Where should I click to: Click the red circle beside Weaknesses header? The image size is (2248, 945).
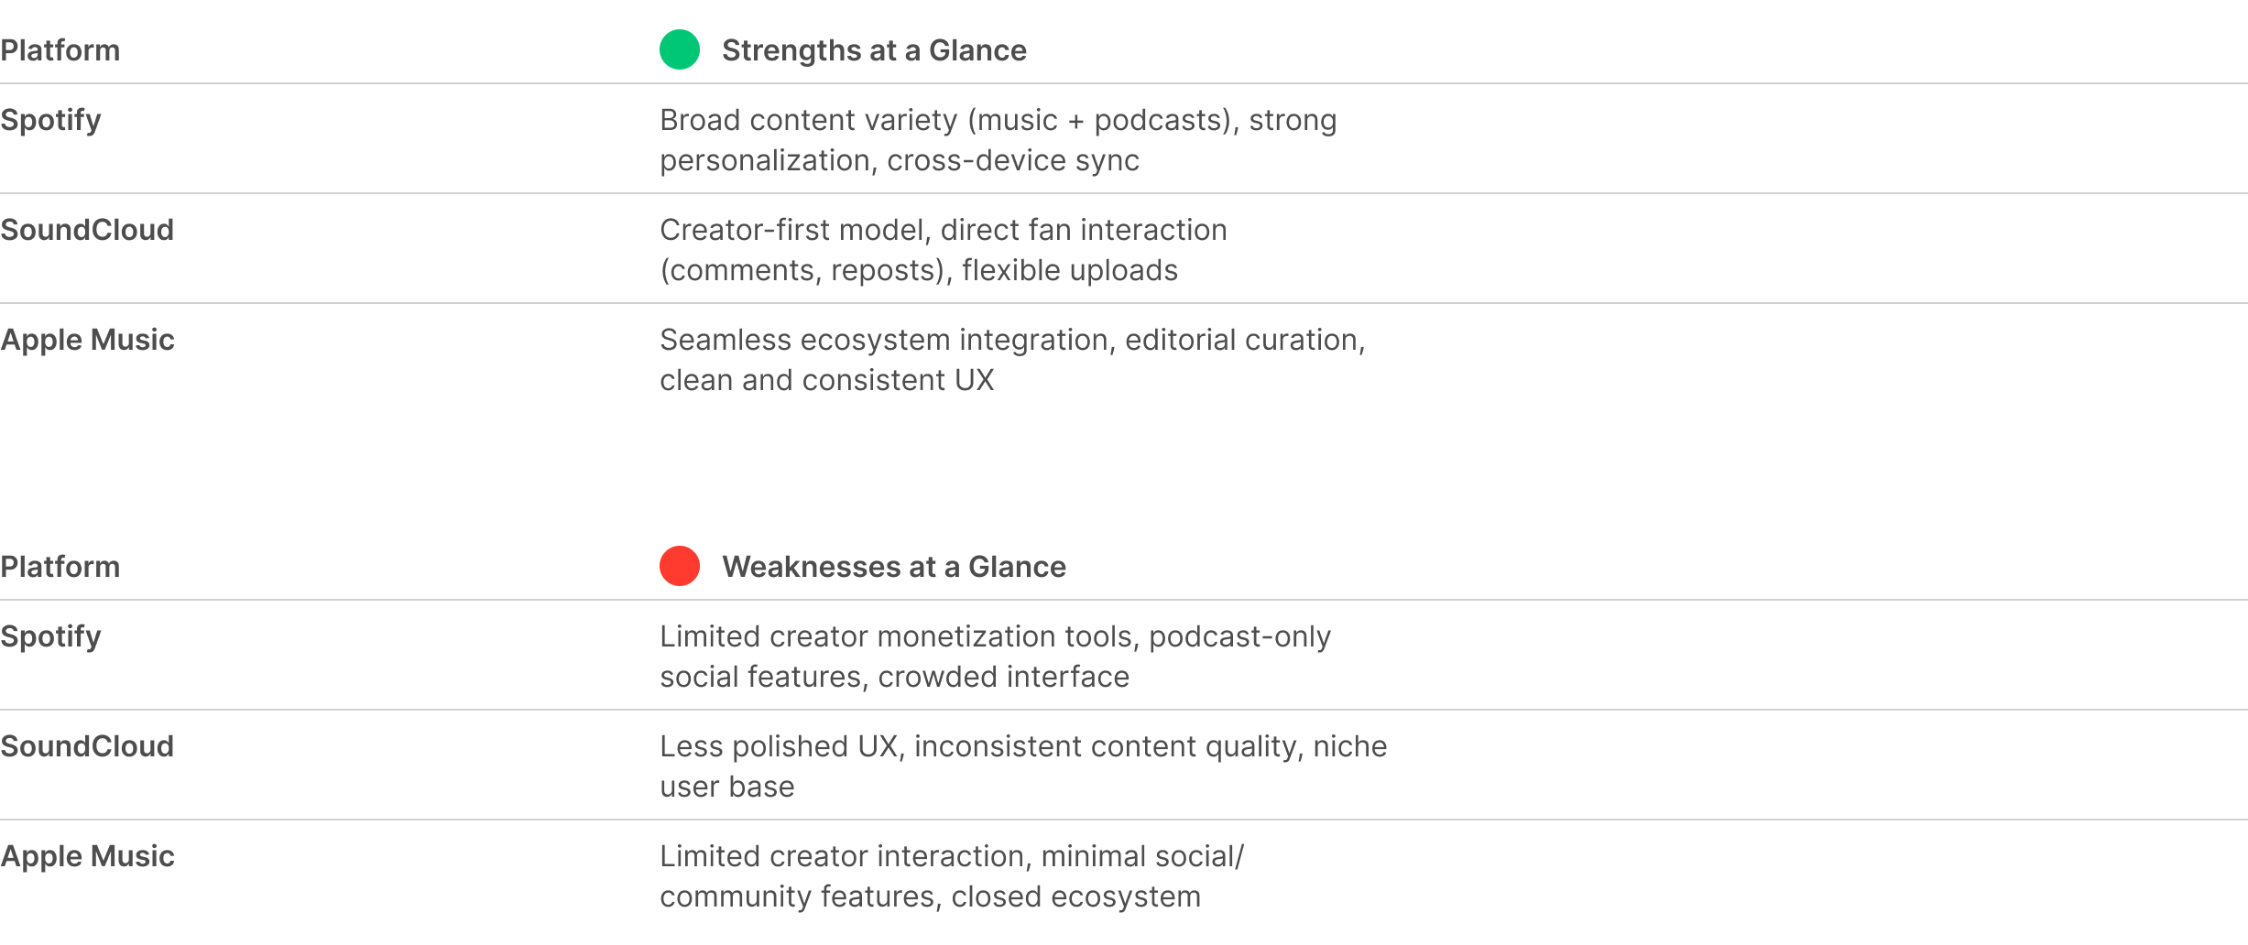click(x=679, y=566)
